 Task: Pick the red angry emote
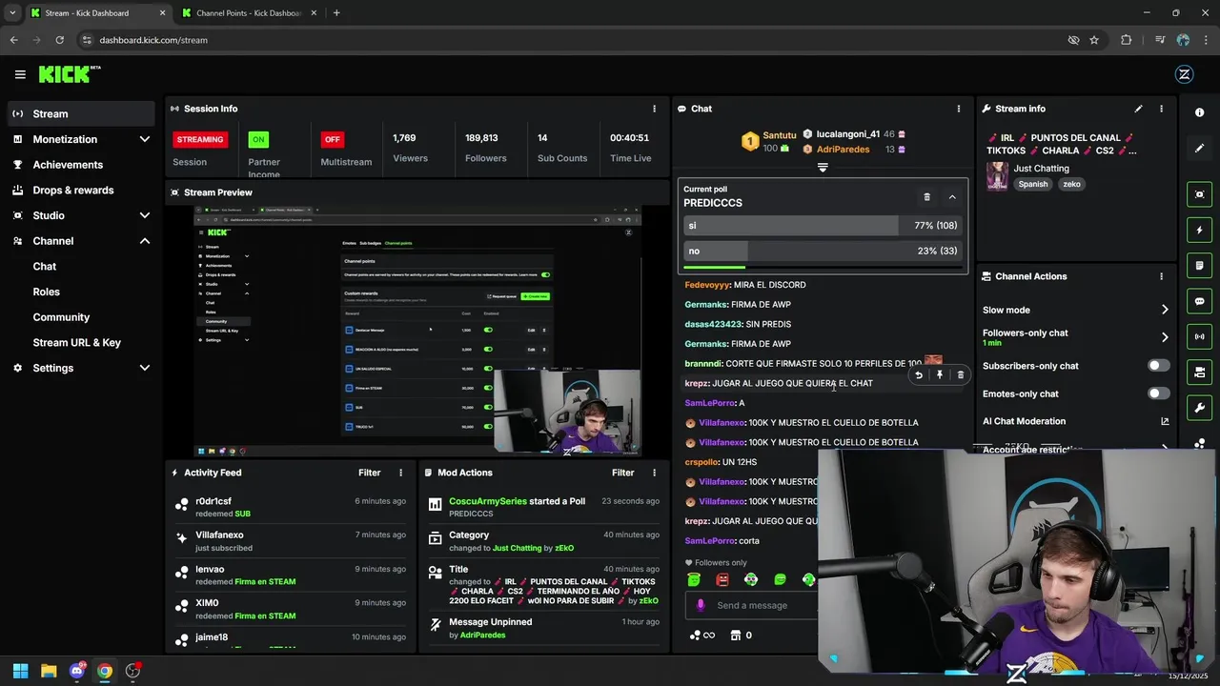[722, 579]
